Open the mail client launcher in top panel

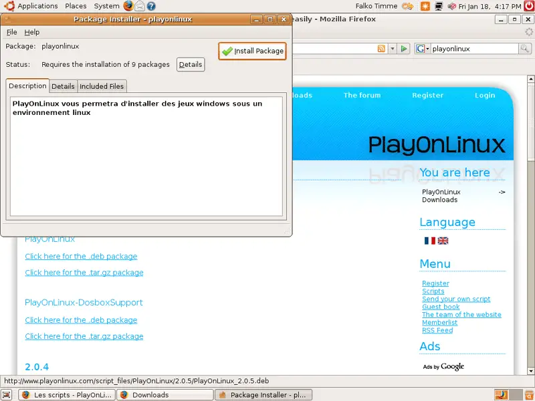(140, 6)
